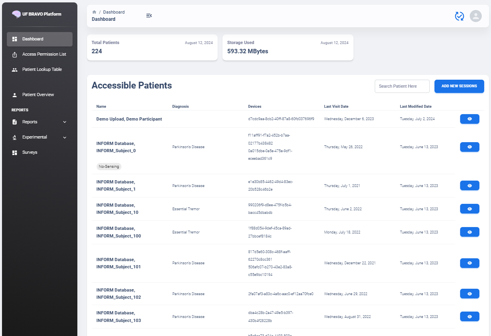The height and width of the screenshot is (336, 491).
Task: Click the No-Sensing tag chip
Action: (109, 167)
